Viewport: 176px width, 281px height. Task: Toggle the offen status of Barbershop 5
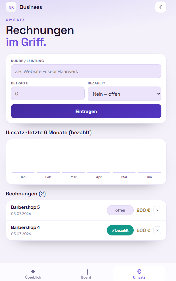click(120, 210)
